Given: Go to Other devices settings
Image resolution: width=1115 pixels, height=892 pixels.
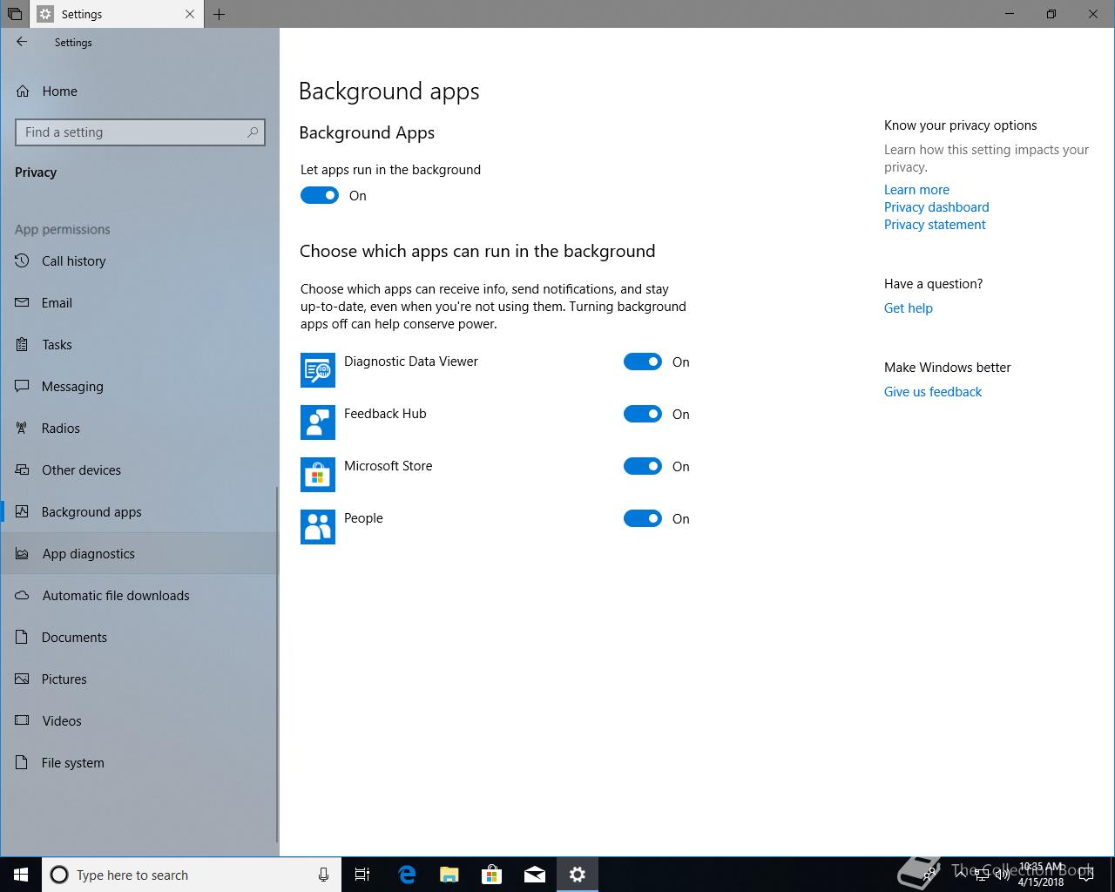Looking at the screenshot, I should (x=139, y=470).
